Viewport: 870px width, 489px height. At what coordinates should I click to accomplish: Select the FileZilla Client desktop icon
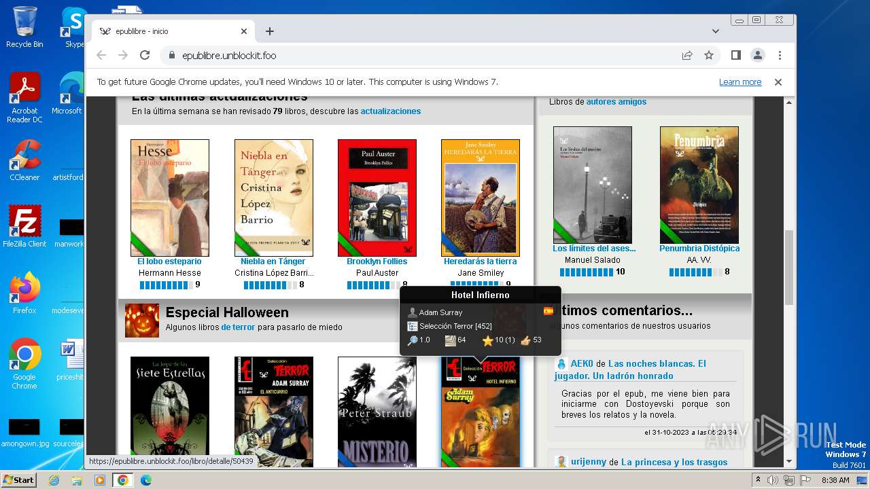coord(24,226)
